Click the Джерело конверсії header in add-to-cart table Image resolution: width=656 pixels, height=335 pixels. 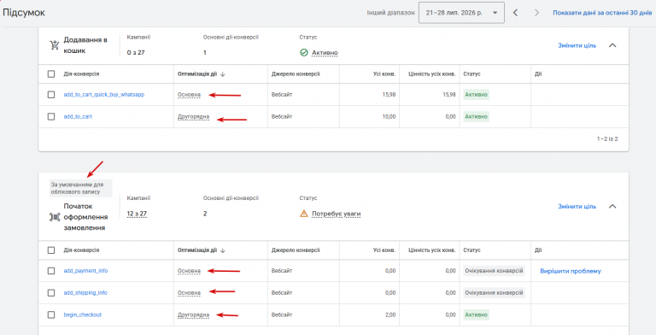296,74
